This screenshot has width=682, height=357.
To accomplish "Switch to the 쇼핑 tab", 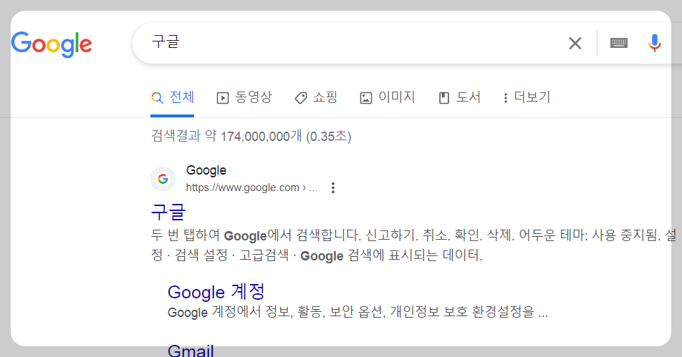I will [316, 97].
